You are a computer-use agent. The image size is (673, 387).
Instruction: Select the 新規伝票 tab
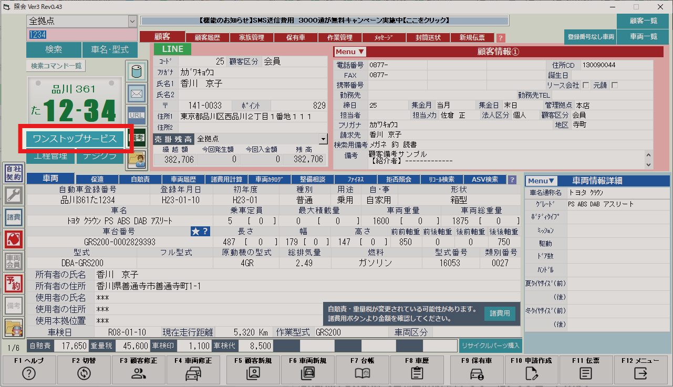(472, 38)
